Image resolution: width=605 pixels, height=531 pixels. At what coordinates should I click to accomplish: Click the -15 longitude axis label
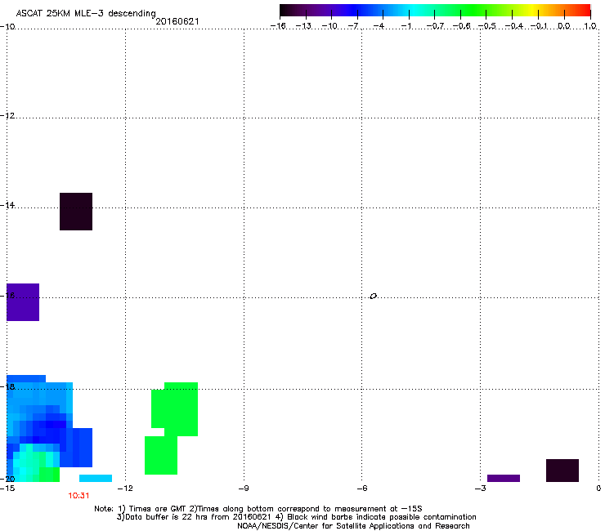coord(7,489)
